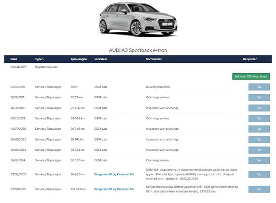View report for the 30/12/2019 service

(x=259, y=119)
